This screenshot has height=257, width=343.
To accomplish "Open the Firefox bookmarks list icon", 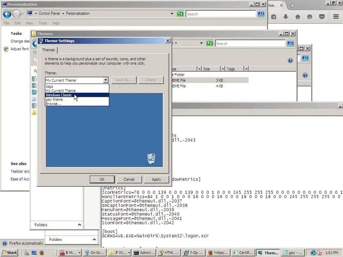I will click(274, 17).
